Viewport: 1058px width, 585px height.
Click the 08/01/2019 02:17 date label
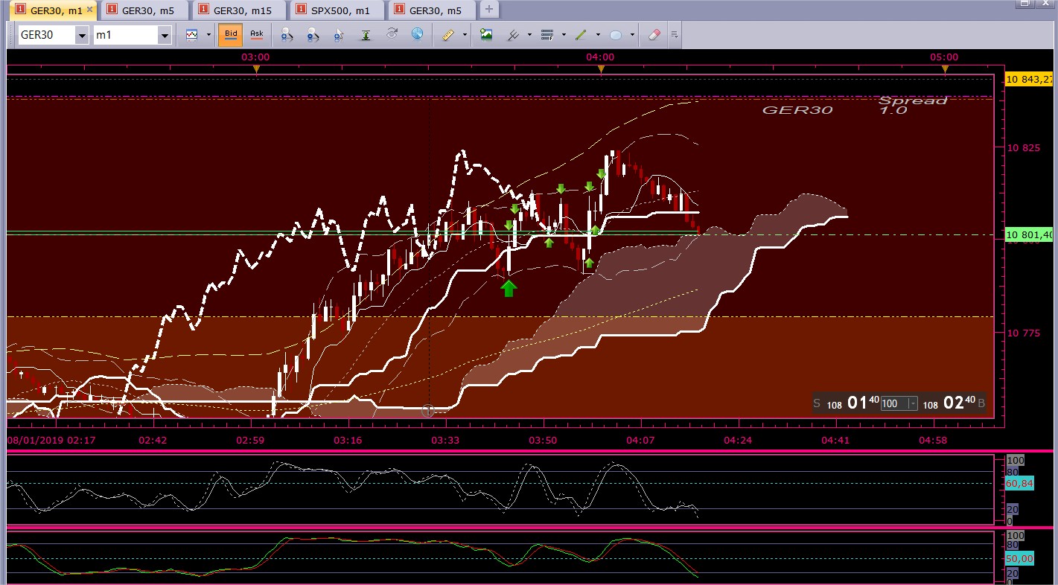point(51,441)
